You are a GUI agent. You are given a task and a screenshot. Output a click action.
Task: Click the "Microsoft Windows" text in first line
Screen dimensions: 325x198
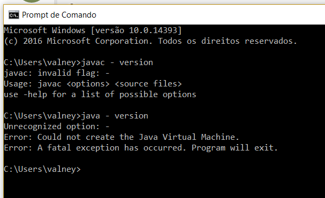point(44,30)
